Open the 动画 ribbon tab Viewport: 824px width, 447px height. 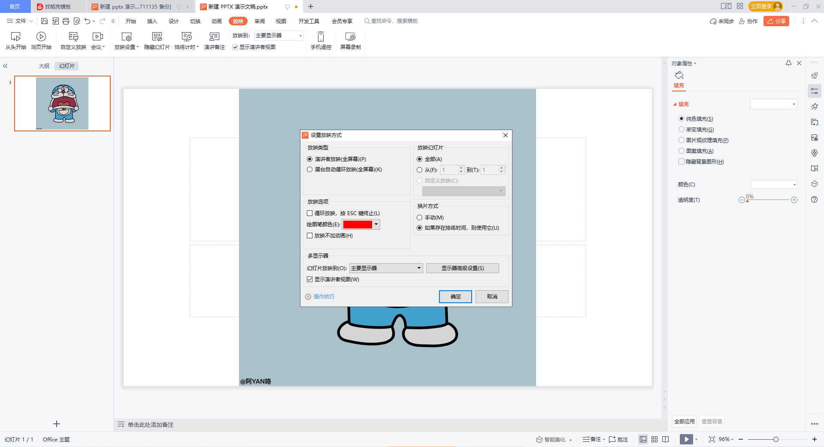[x=217, y=21]
